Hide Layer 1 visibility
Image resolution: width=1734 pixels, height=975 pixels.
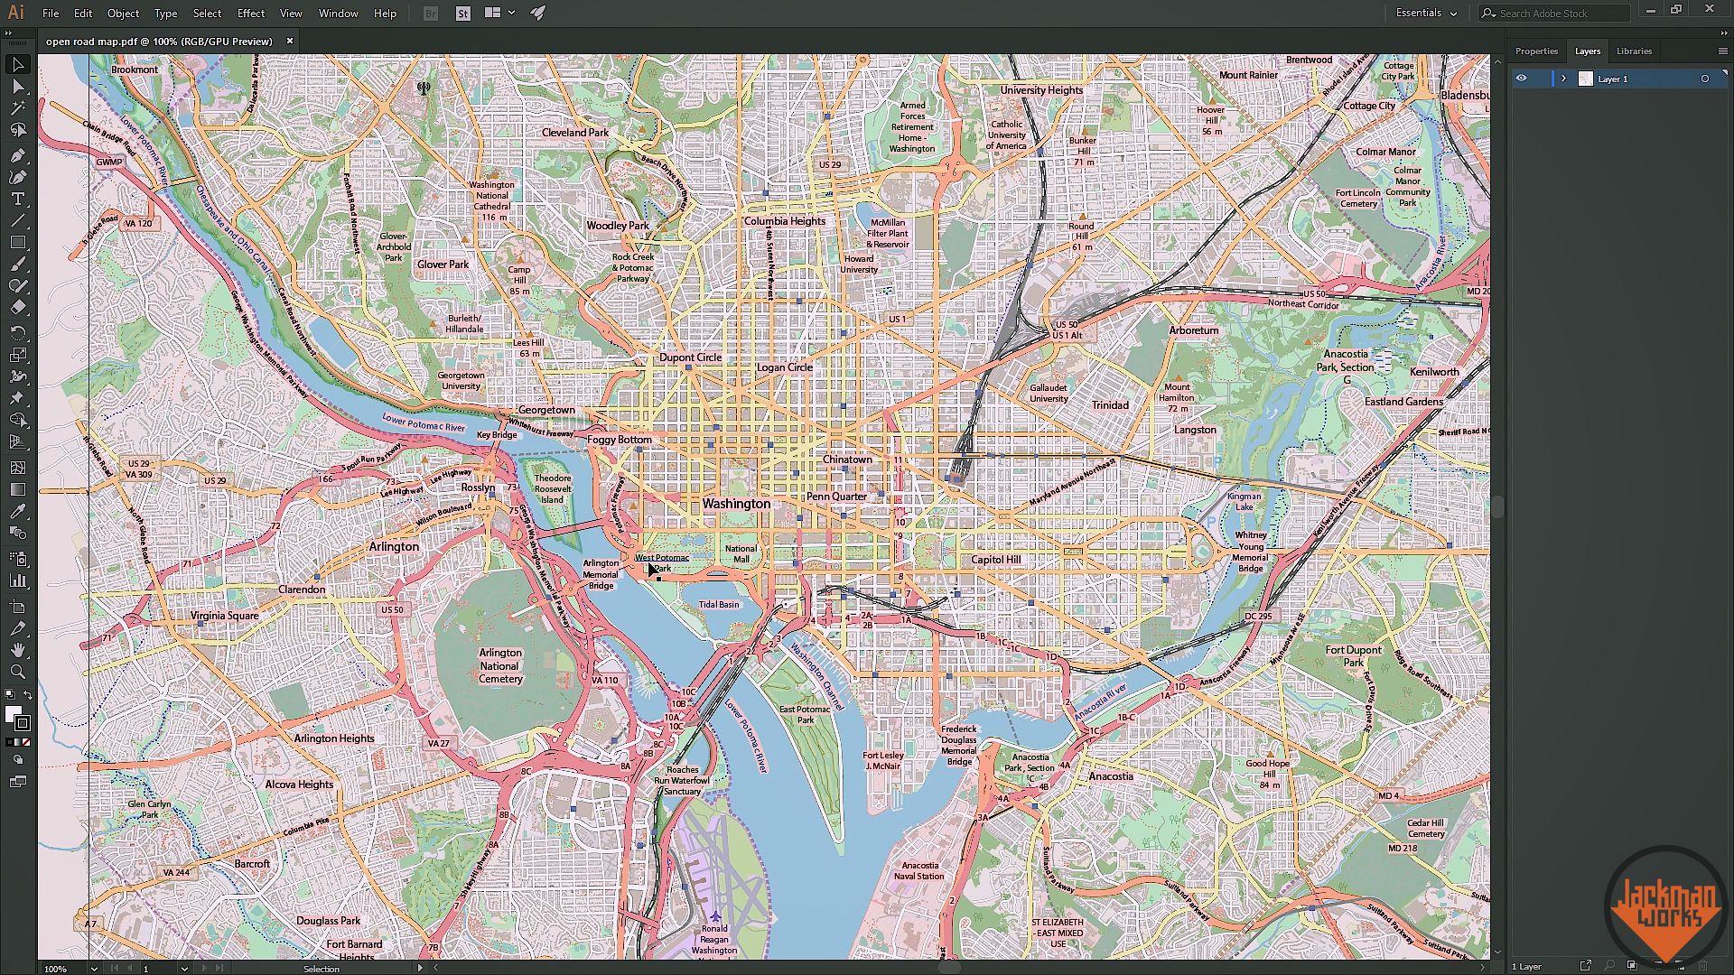click(x=1521, y=79)
